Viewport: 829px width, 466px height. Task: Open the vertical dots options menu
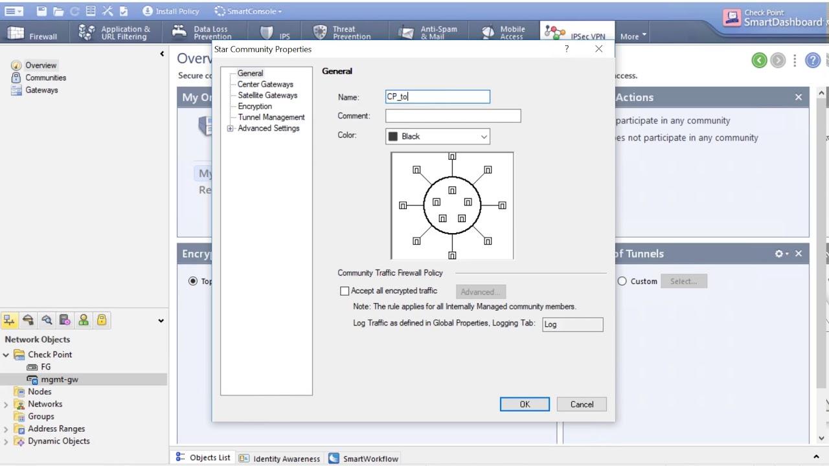pos(795,60)
